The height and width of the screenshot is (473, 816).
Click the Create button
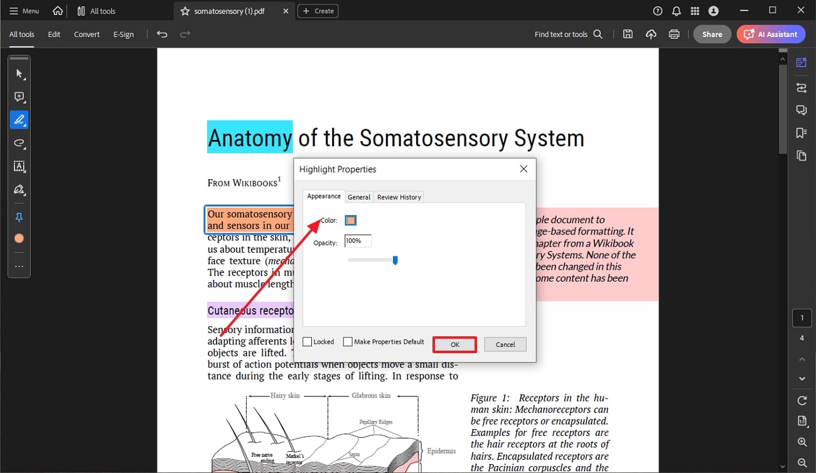[318, 11]
